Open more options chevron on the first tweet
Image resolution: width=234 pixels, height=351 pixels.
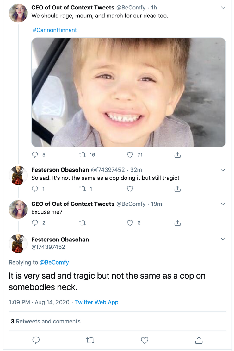(223, 8)
